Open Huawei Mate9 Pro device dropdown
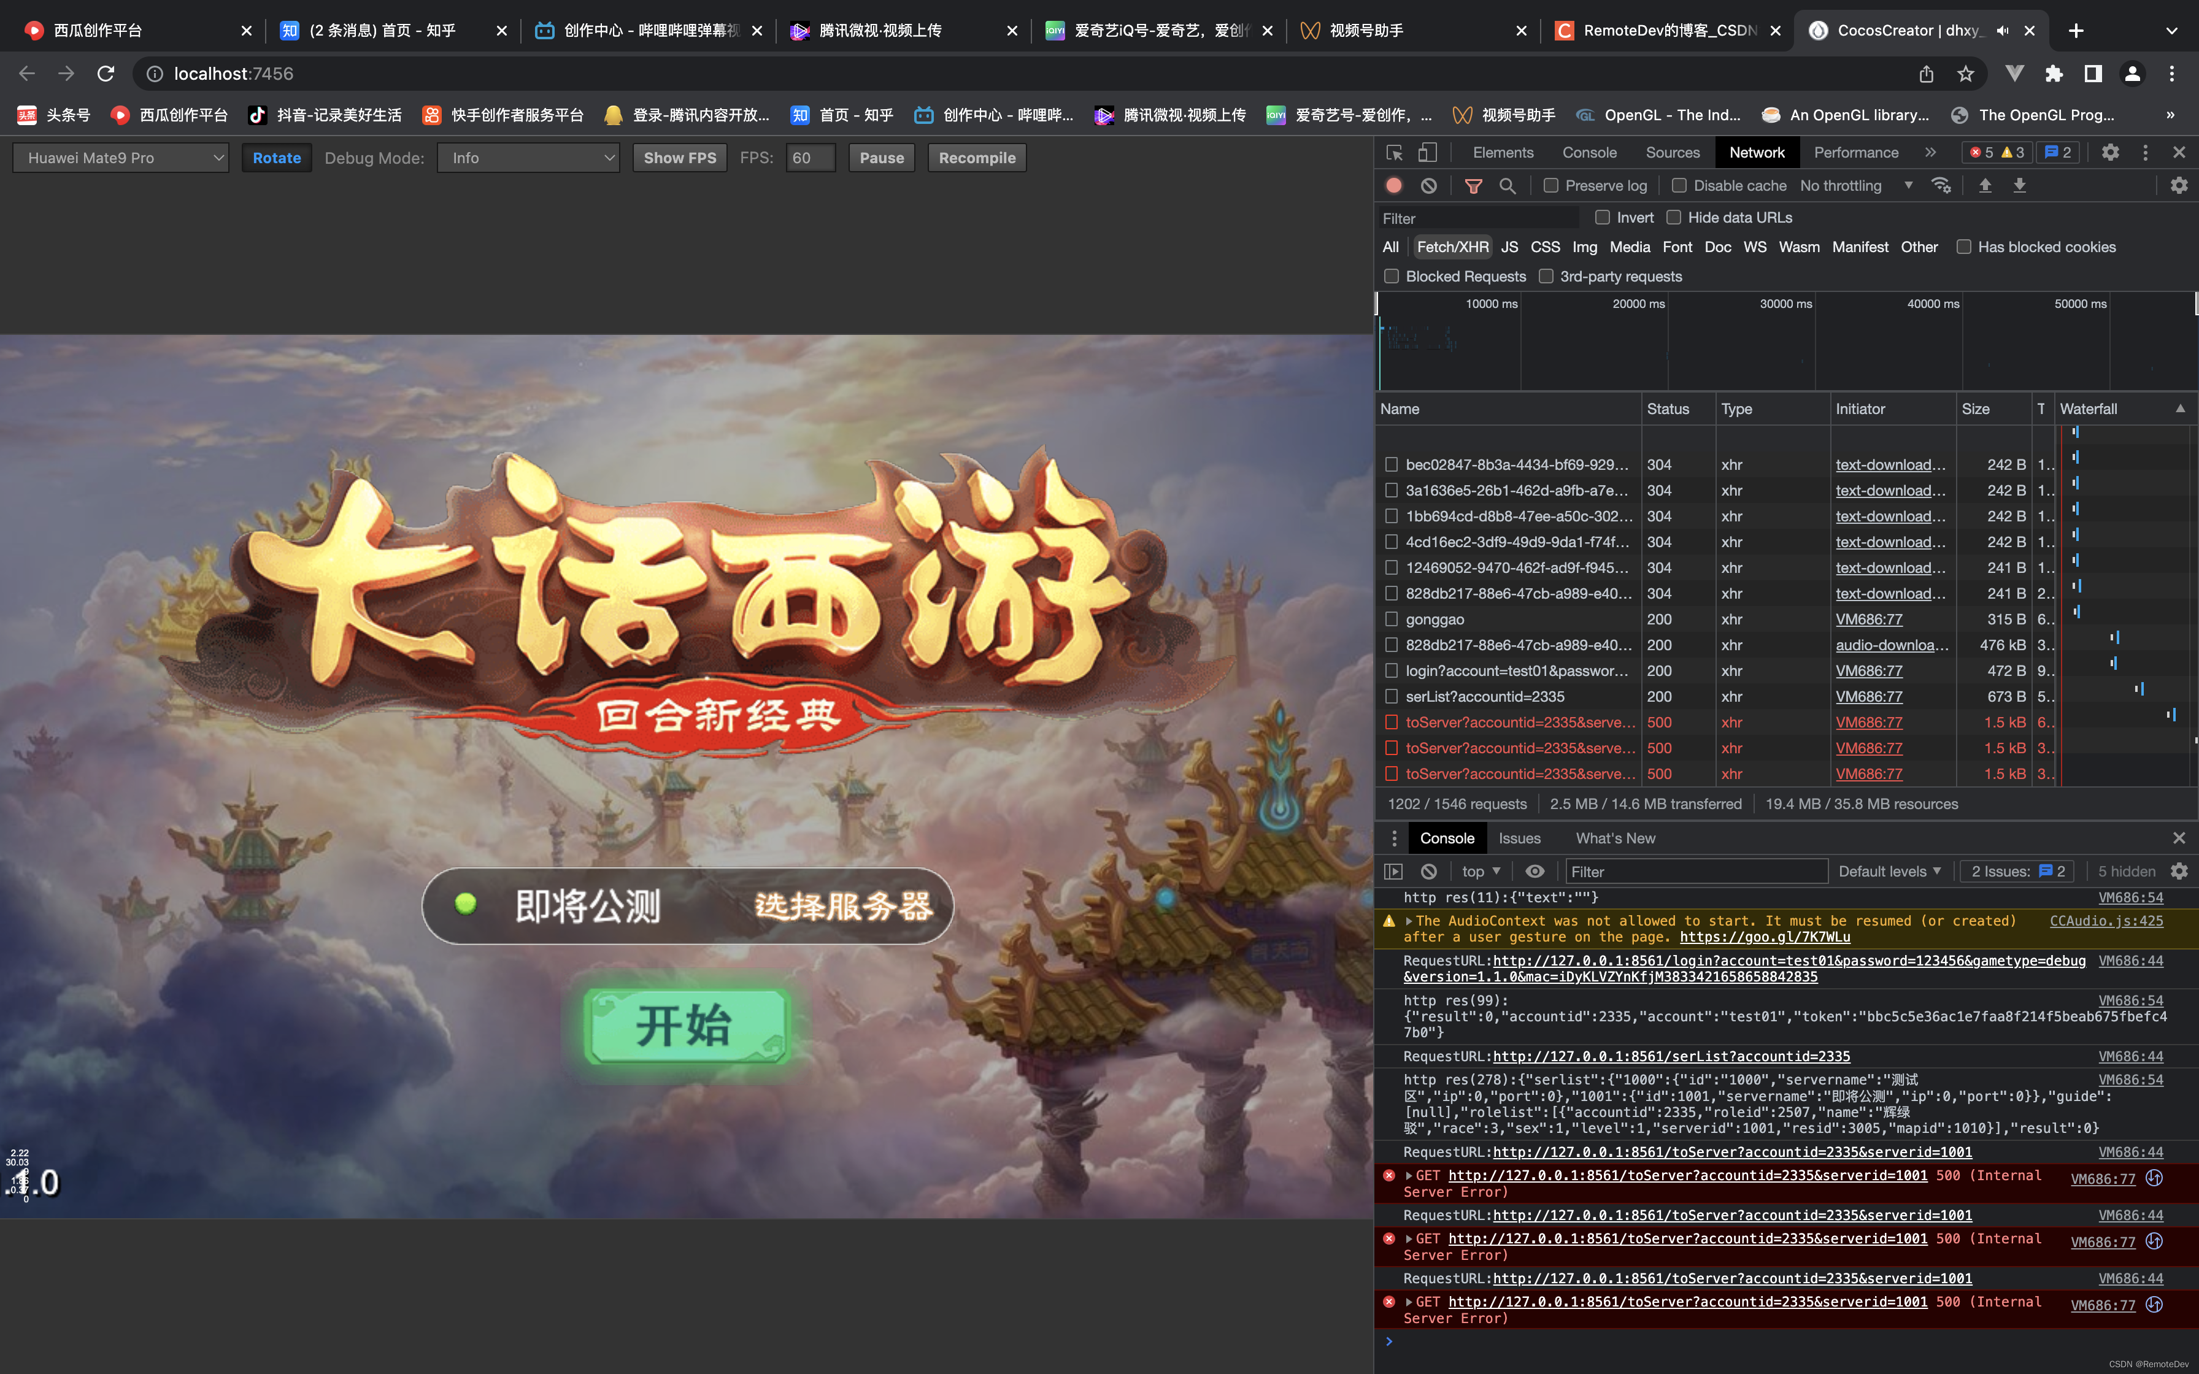Image resolution: width=2199 pixels, height=1374 pixels. [x=121, y=158]
